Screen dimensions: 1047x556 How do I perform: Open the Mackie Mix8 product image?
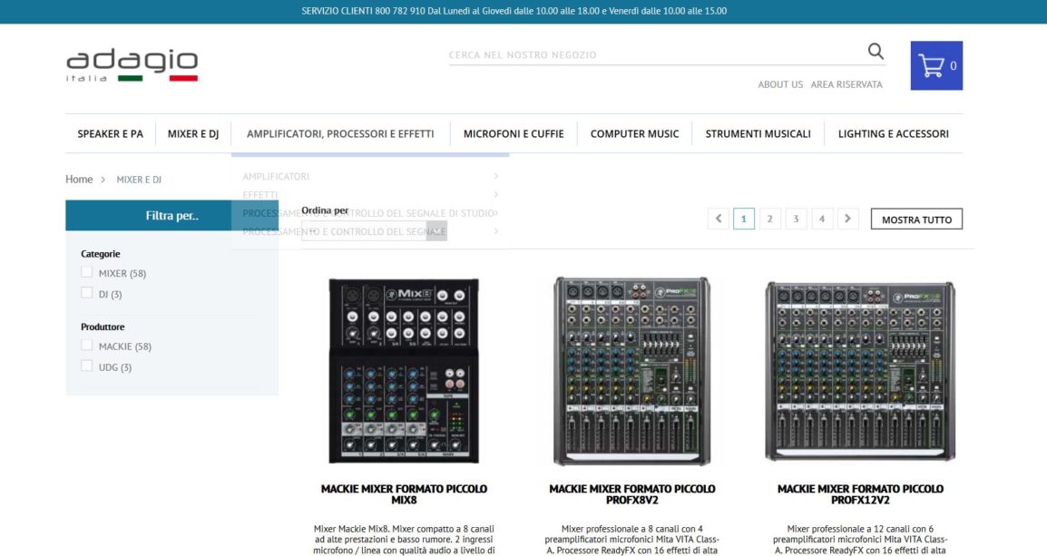click(x=404, y=370)
